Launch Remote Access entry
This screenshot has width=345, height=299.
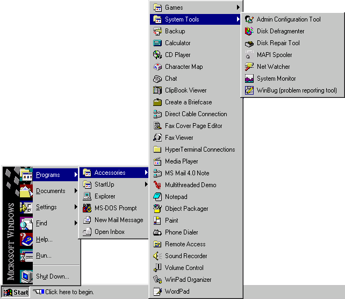[196, 244]
